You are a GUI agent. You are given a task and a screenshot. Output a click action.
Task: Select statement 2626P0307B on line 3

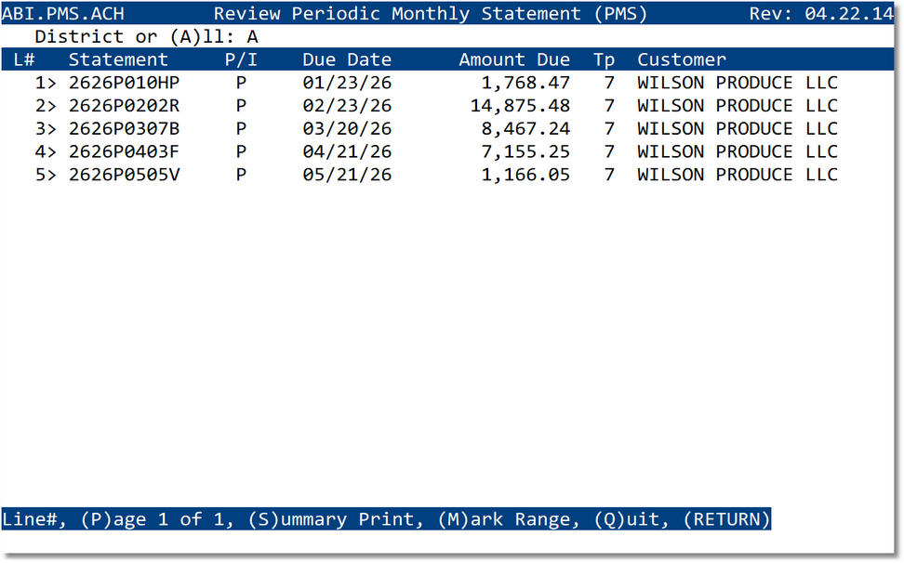[124, 129]
